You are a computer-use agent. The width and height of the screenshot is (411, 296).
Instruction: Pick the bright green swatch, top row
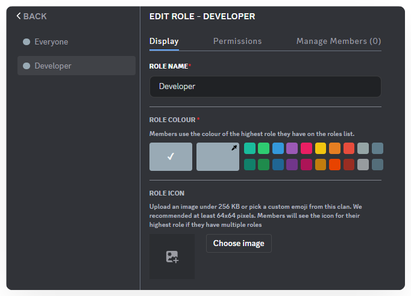click(263, 149)
